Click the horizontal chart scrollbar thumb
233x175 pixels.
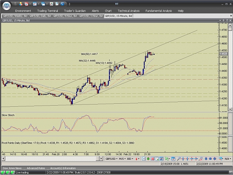[97, 159]
